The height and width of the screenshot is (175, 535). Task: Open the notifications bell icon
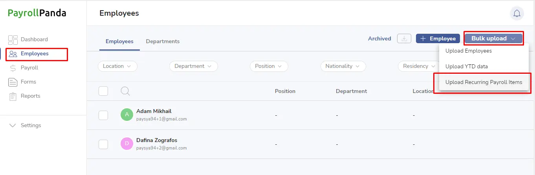517,13
